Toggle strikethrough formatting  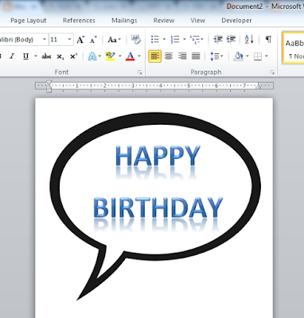point(46,56)
